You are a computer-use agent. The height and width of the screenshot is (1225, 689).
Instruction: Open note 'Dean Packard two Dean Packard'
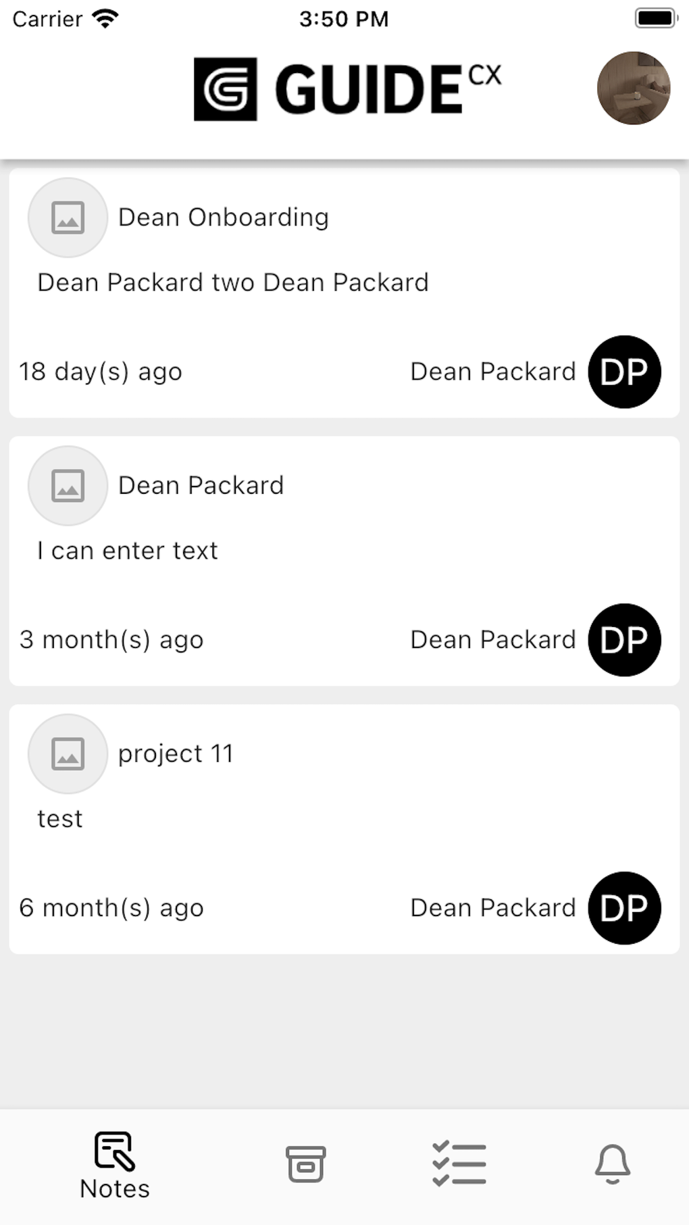233,282
